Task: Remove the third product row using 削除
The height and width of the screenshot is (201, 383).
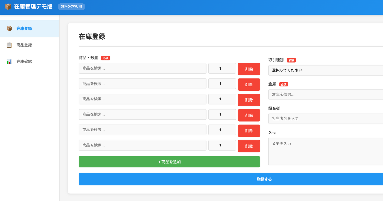Action: [249, 100]
